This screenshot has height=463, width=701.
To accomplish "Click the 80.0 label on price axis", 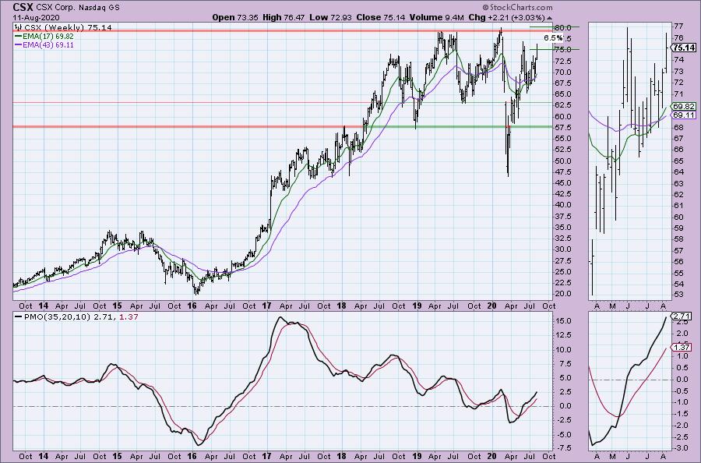I will [x=563, y=27].
